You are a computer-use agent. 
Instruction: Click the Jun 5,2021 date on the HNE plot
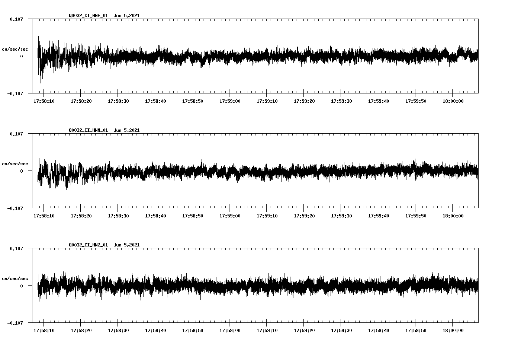[127, 15]
